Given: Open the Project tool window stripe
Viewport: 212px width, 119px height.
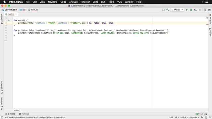Looking at the screenshot, I should (2, 19).
